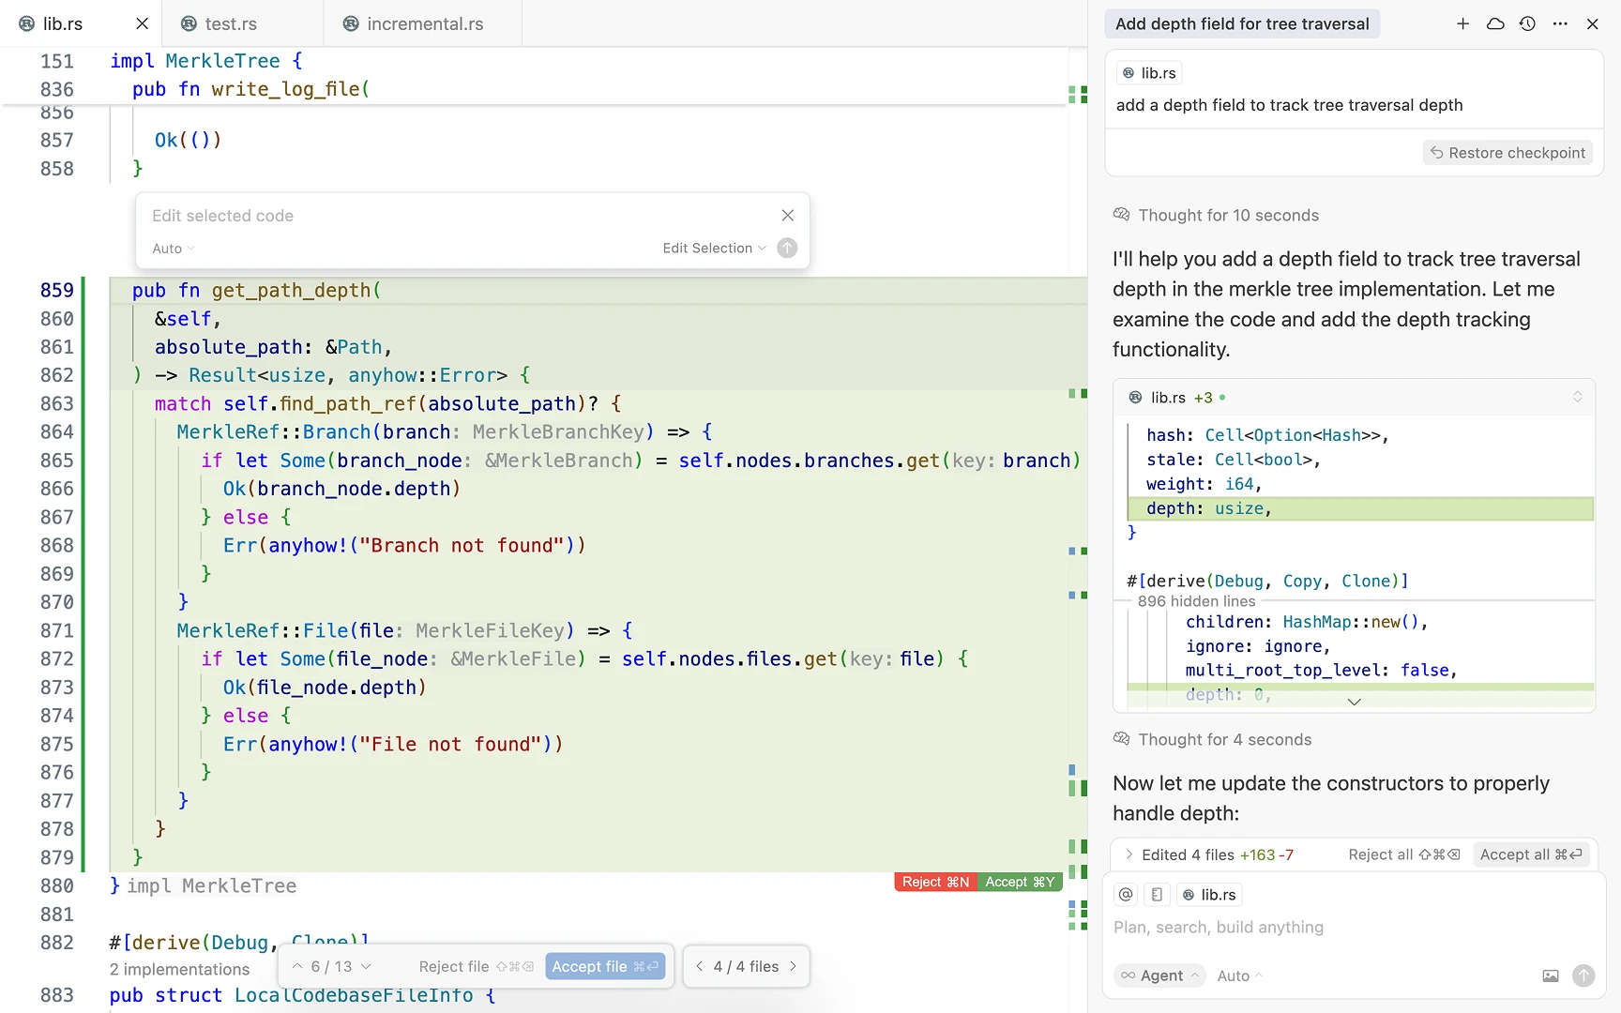Image resolution: width=1621 pixels, height=1013 pixels.
Task: Open the cloud agents icon
Action: click(x=1495, y=24)
